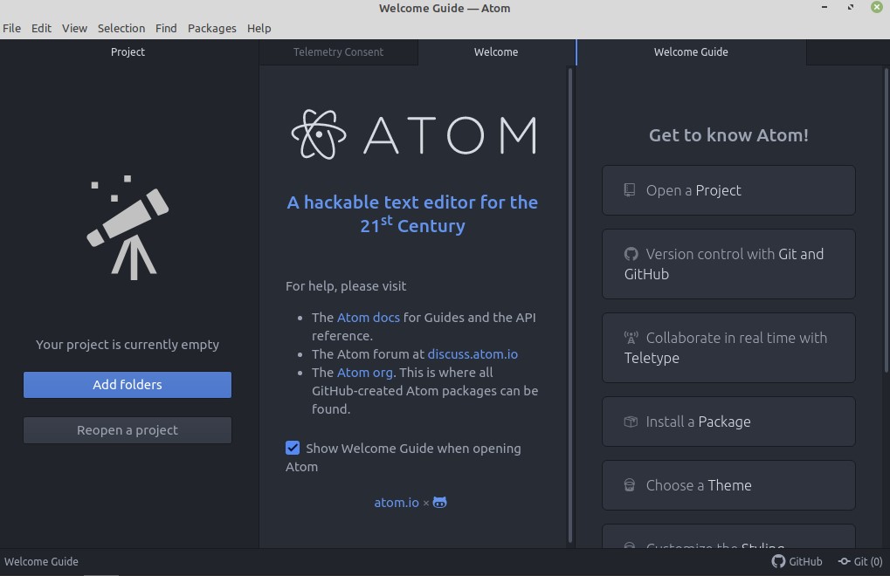Uncheck Show Welcome Guide when opening Atom
Image resolution: width=890 pixels, height=576 pixels.
[x=293, y=448]
